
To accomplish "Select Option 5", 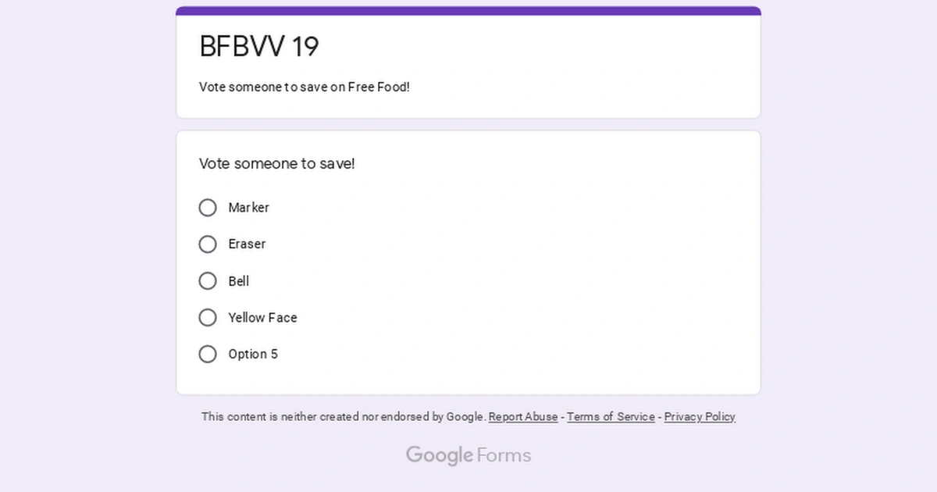I will [x=208, y=354].
